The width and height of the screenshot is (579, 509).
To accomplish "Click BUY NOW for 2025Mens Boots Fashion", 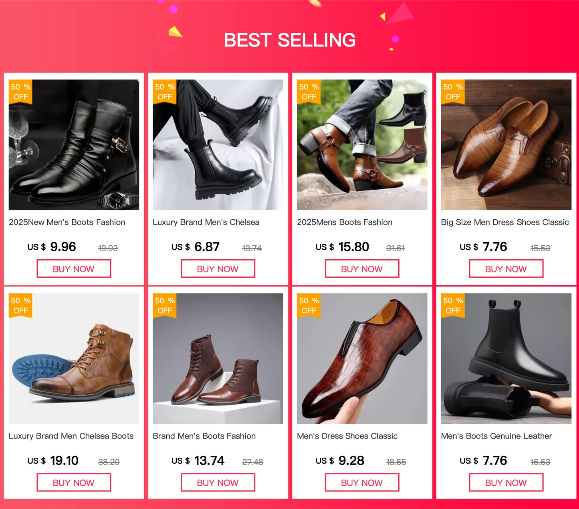I will [x=362, y=269].
